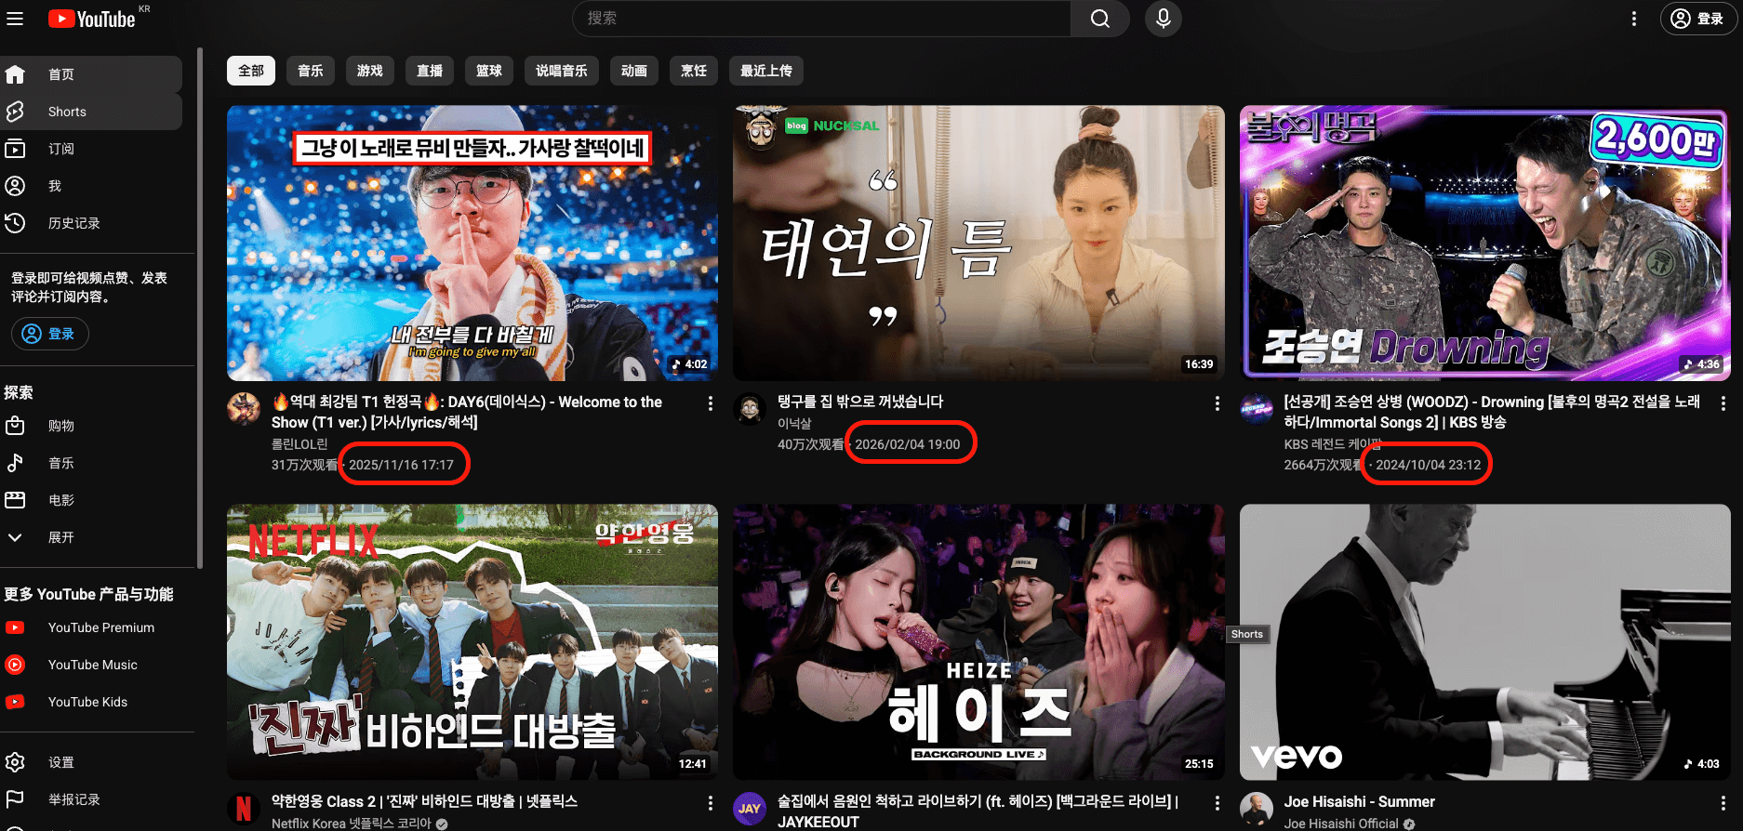The image size is (1743, 831).
Task: Open options menu for DAY6 video
Action: (x=710, y=403)
